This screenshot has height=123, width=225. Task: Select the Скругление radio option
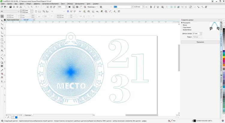coord(182,27)
